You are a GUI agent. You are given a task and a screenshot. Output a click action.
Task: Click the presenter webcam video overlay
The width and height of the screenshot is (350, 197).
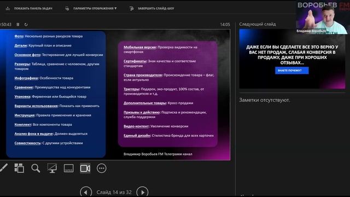pyautogui.click(x=323, y=17)
